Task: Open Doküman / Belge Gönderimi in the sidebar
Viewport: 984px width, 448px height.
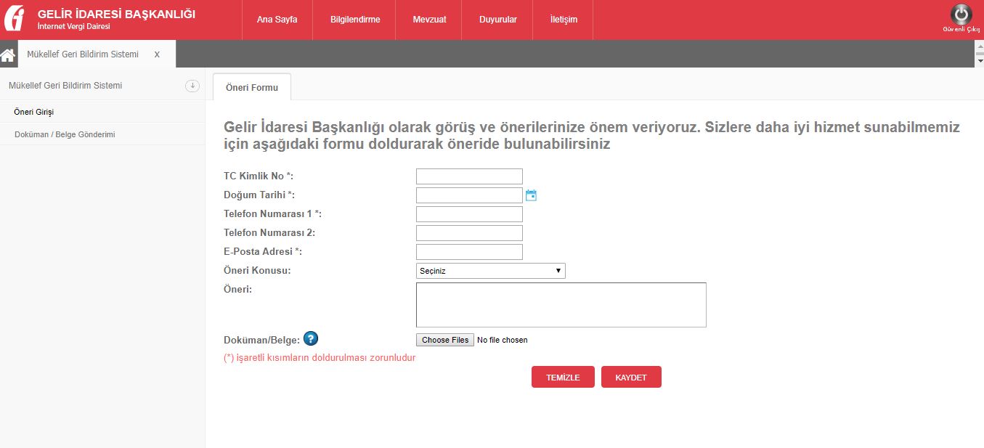Action: point(64,134)
